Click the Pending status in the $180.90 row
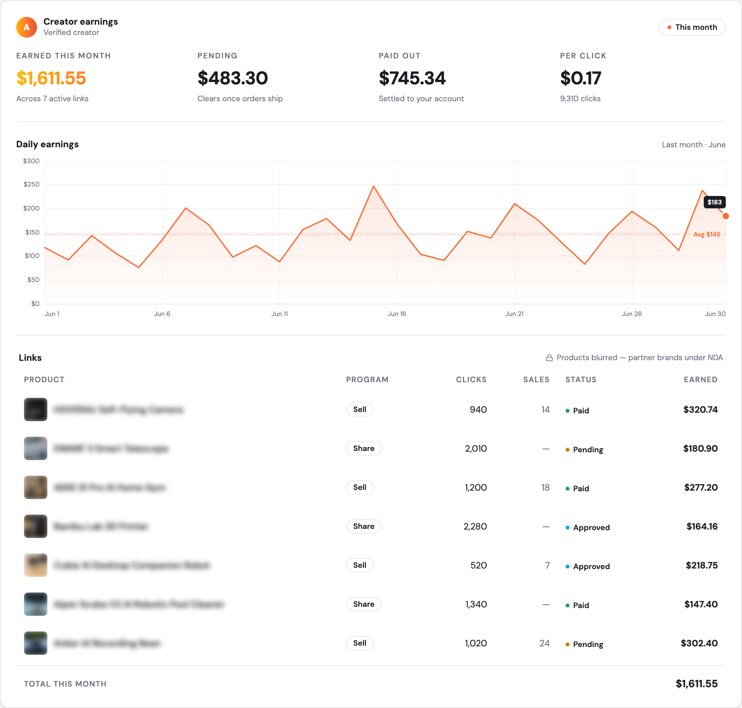 click(x=584, y=449)
